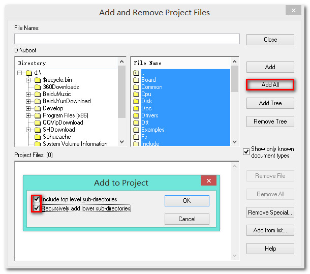The height and width of the screenshot is (274, 310).
Task: Click the Sohucache folder icon
Action: click(38, 137)
